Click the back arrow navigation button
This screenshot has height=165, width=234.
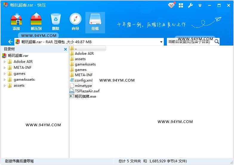pyautogui.click(x=10, y=42)
